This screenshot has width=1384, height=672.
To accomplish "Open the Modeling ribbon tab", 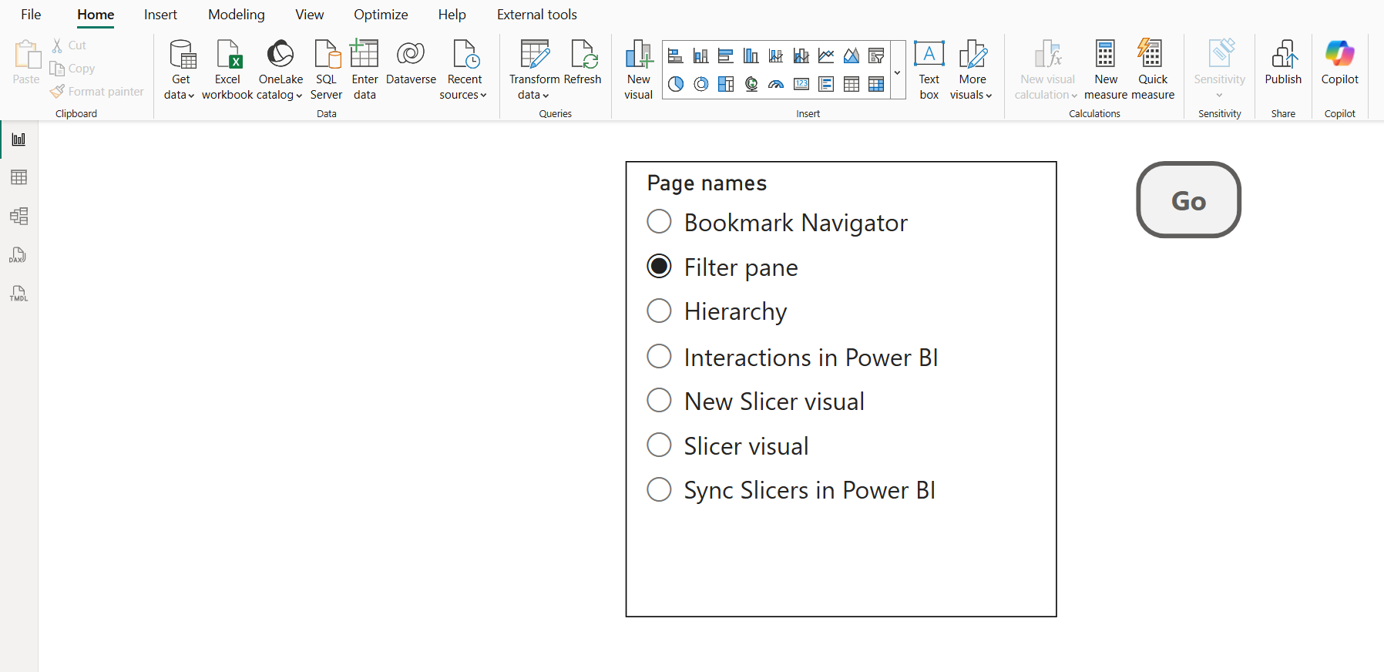I will 236,15.
